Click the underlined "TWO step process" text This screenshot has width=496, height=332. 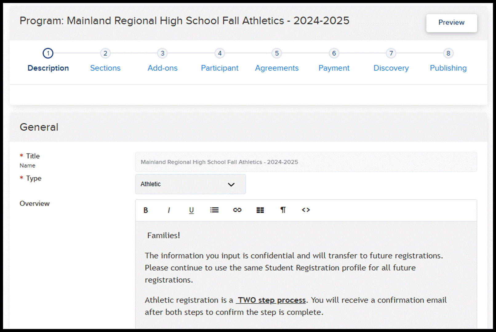[271, 300]
